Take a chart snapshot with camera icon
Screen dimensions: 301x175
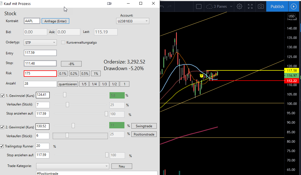coord(261,6)
